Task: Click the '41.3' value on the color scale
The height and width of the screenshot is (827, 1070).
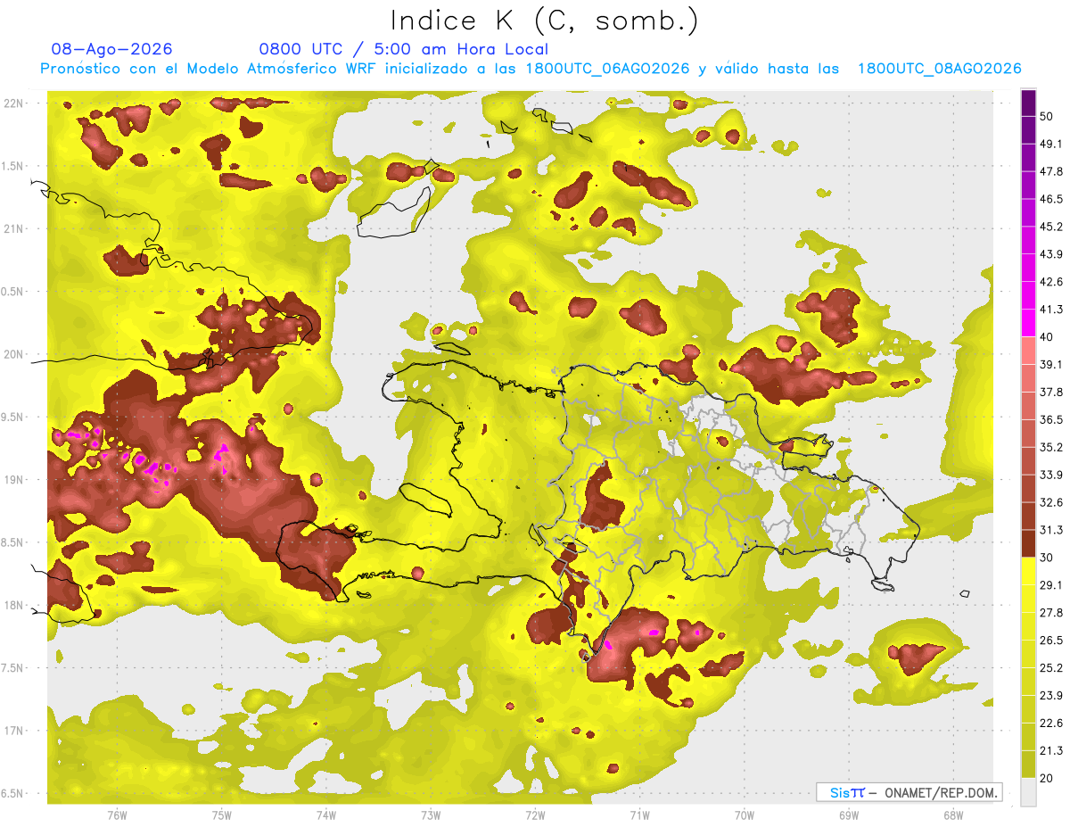Action: coord(1052,310)
